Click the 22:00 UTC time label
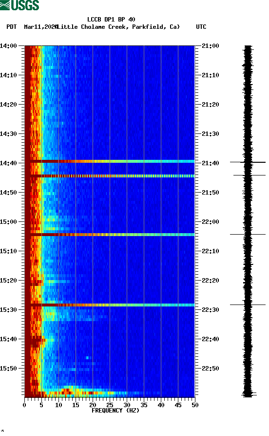The height and width of the screenshot is (436, 269). [211, 221]
